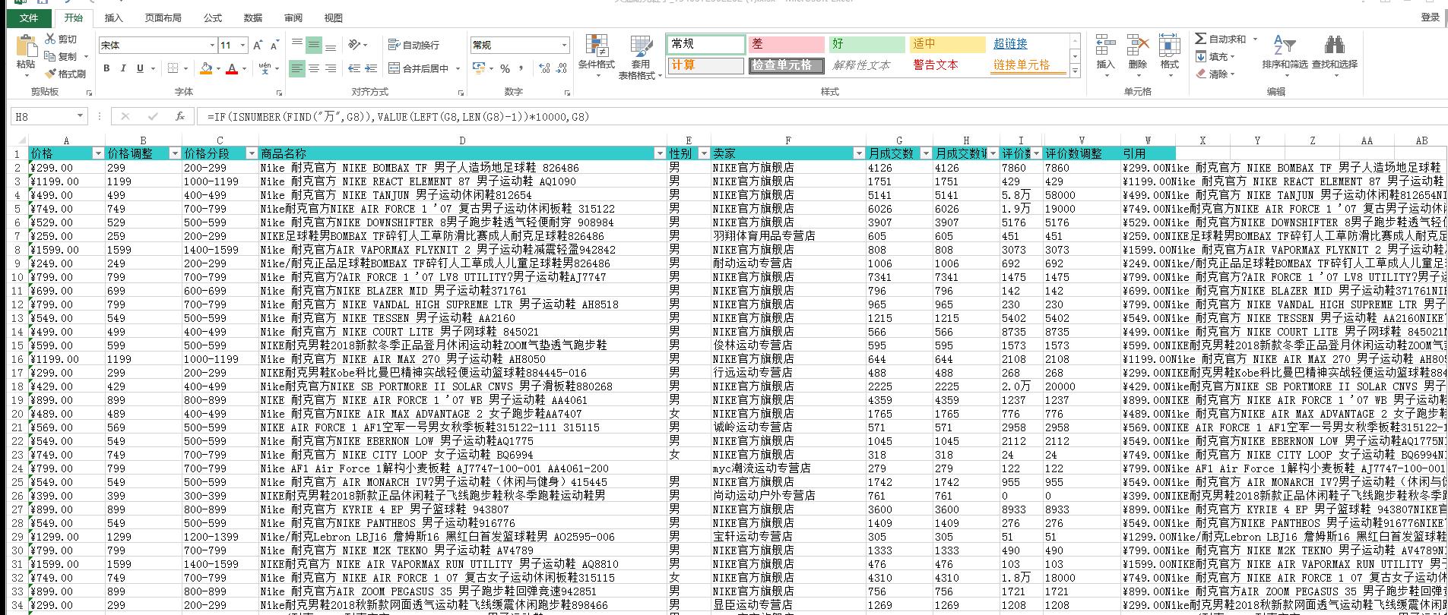Toggle align text left
The width and height of the screenshot is (1448, 615).
tap(297, 68)
